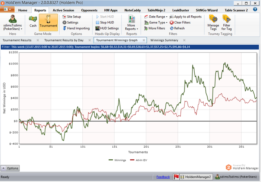
Task: Open the Game Type filter dropdown
Action: tap(156, 22)
